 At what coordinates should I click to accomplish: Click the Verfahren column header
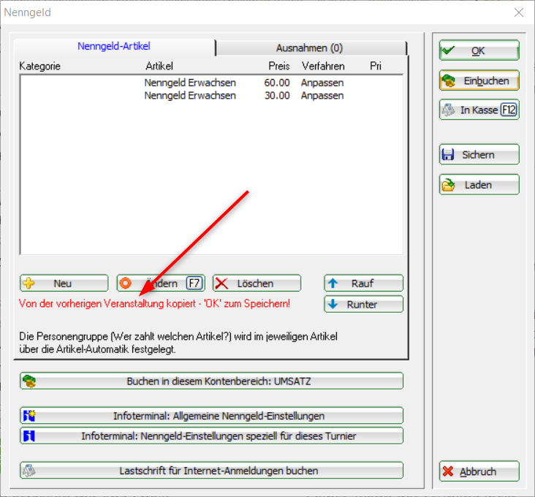pos(323,66)
